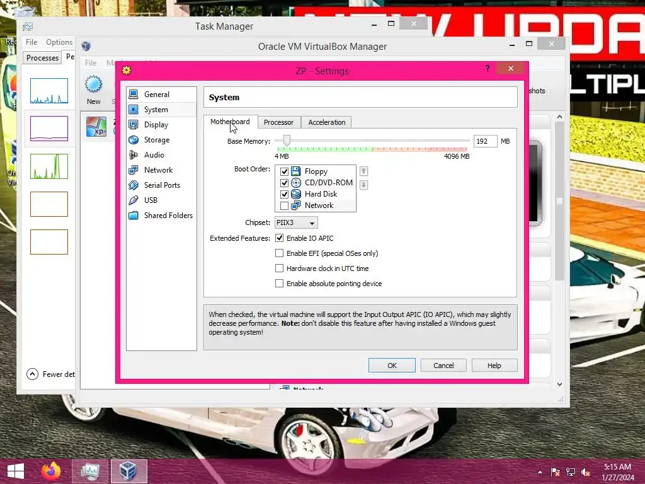
Task: Confirm settings with OK button
Action: pos(392,366)
